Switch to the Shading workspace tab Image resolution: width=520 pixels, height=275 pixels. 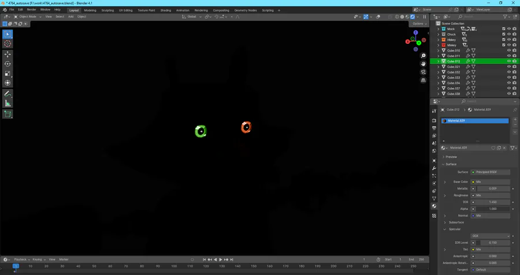click(165, 10)
